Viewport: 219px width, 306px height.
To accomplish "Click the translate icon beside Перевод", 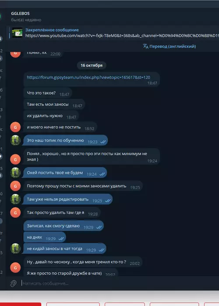I will [x=146, y=46].
